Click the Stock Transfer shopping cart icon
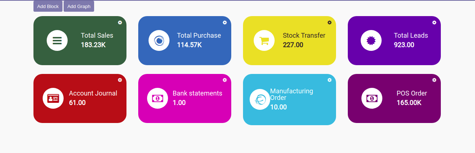Image resolution: width=475 pixels, height=153 pixels. [264, 40]
